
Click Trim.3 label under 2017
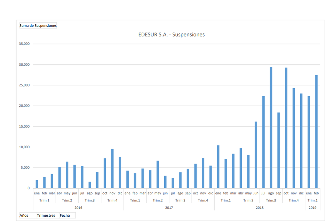pos(180,200)
